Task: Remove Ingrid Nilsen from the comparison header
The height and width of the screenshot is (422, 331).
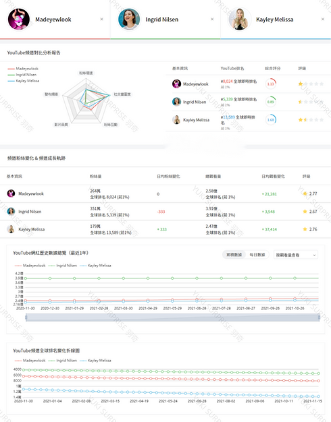Action: click(212, 19)
